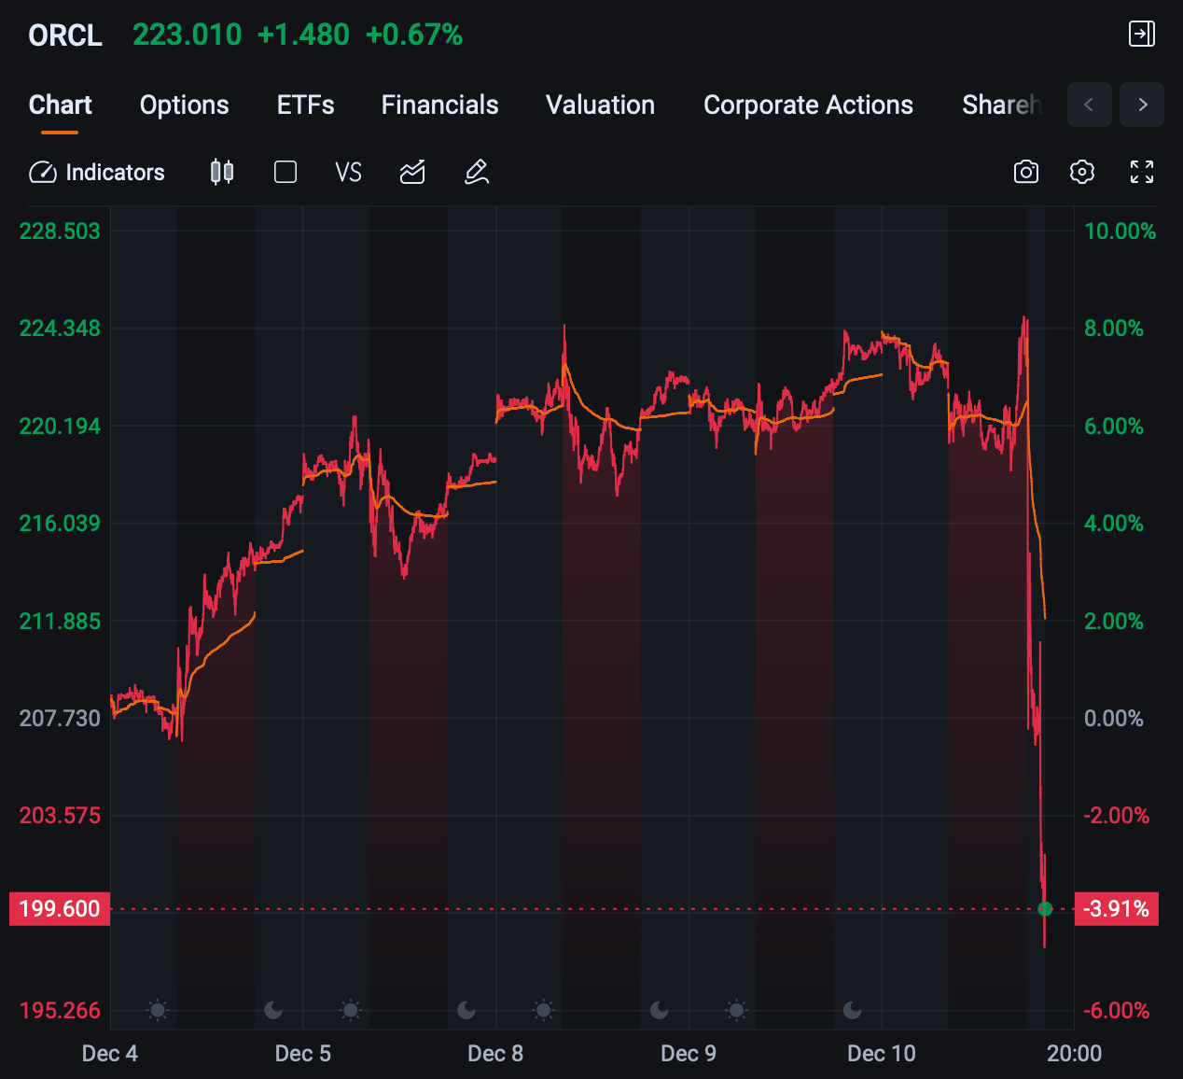Switch to the Options tab
1183x1079 pixels.
185,105
